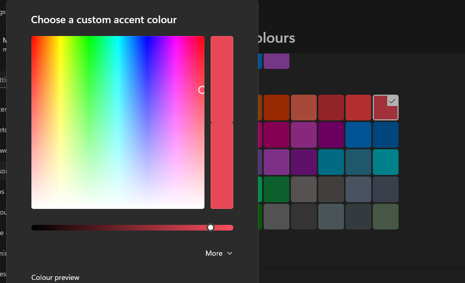The height and width of the screenshot is (283, 465).
Task: Select the slate blue-grey accent swatch
Action: [358, 189]
